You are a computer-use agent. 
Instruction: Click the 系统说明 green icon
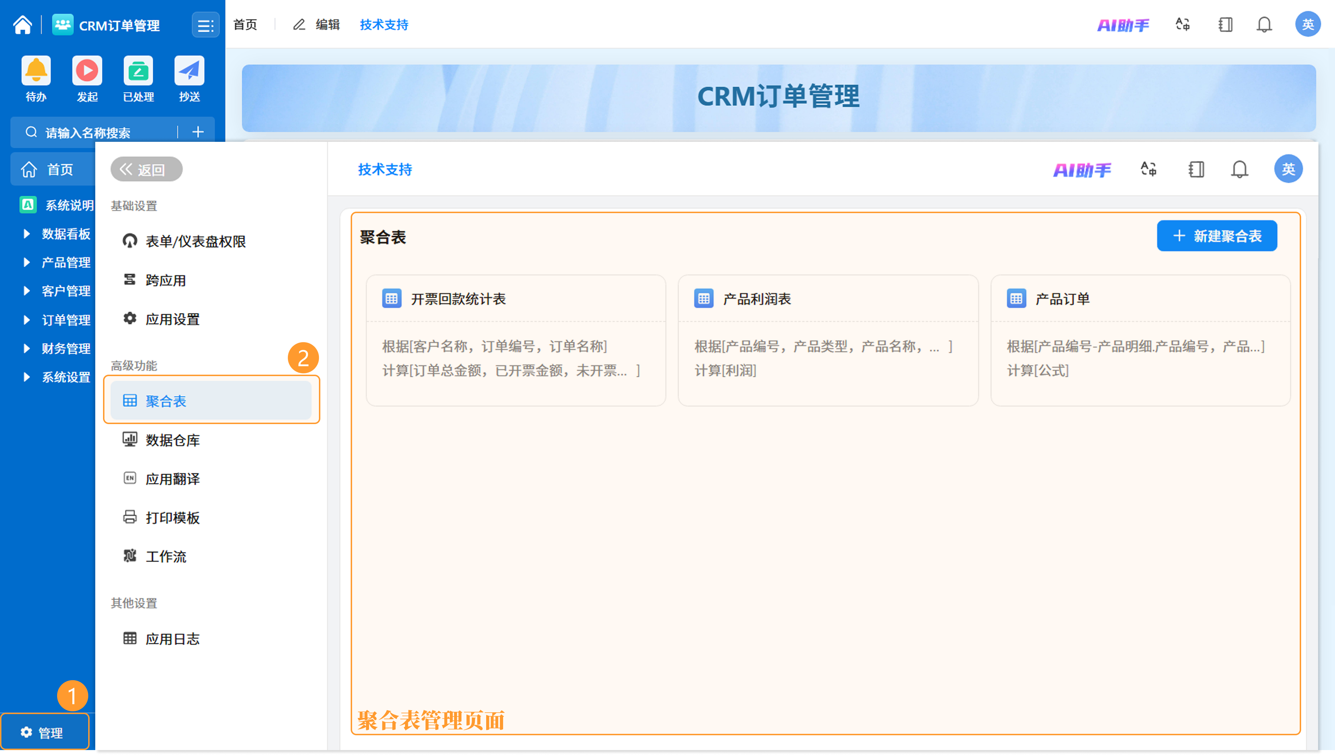28,205
